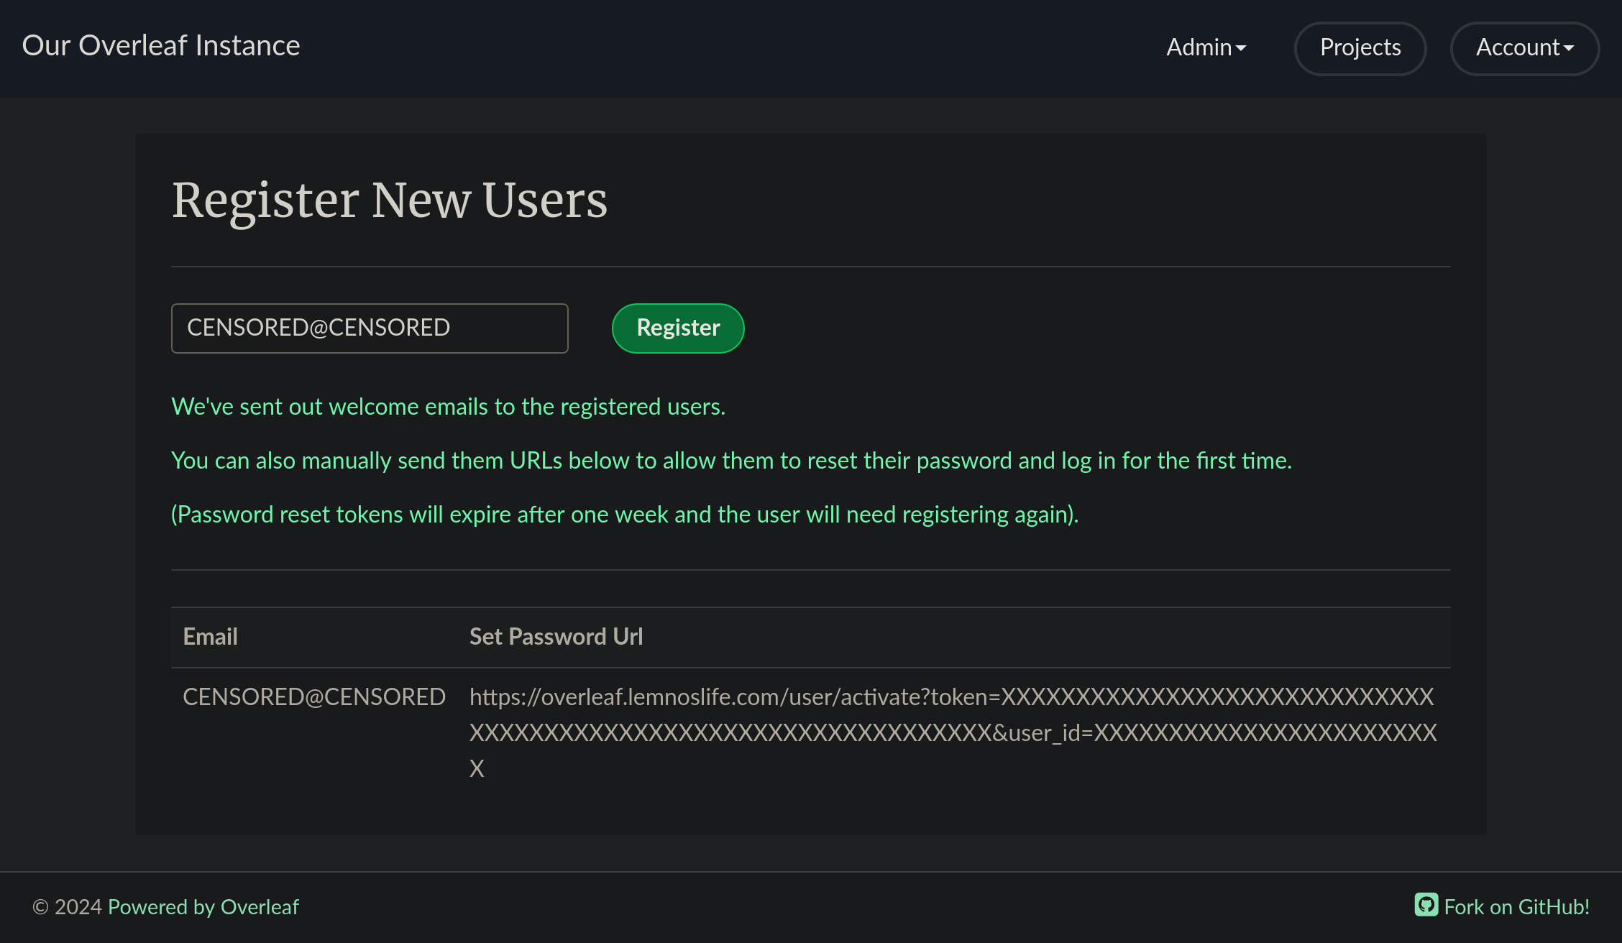Screen dimensions: 1622x943
Task: Open the Fork on GitHub! link
Action: [x=1516, y=907]
